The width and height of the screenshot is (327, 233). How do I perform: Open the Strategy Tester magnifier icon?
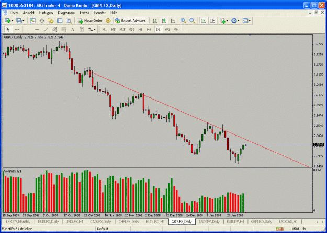click(69, 21)
